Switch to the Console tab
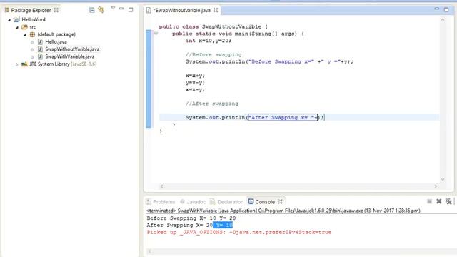Image resolution: width=457 pixels, height=257 pixels. 261,201
